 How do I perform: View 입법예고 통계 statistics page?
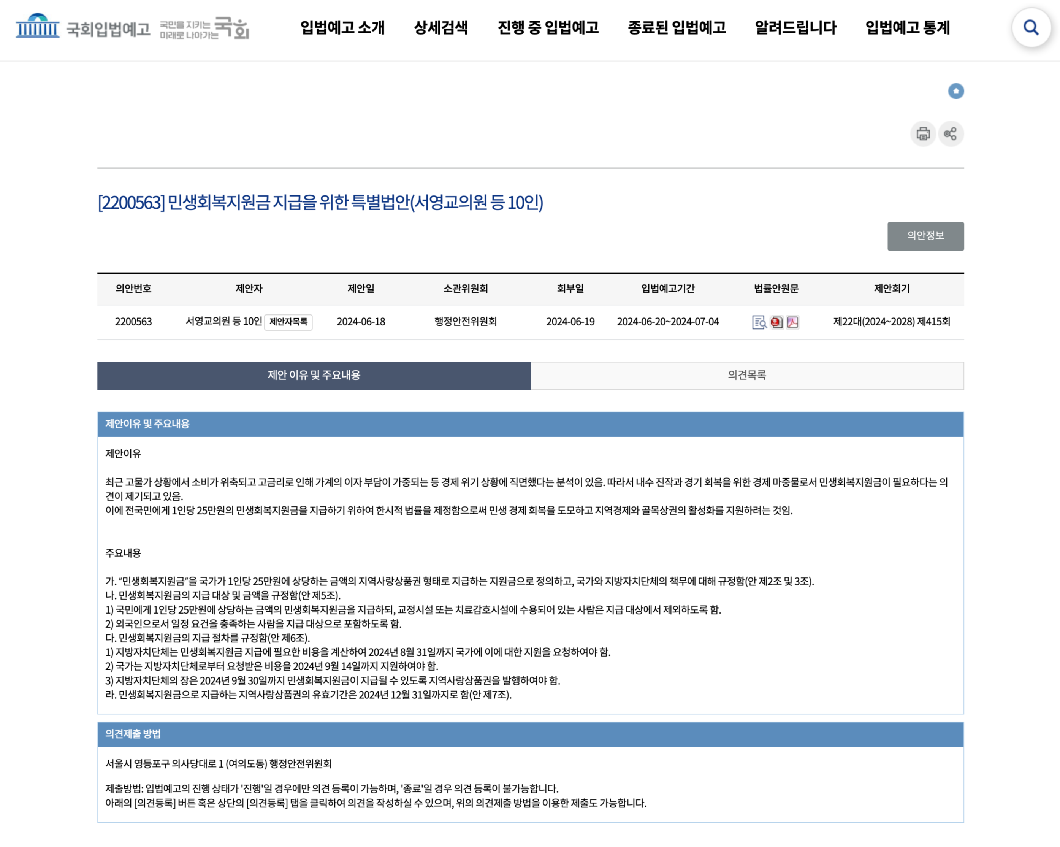(x=907, y=28)
